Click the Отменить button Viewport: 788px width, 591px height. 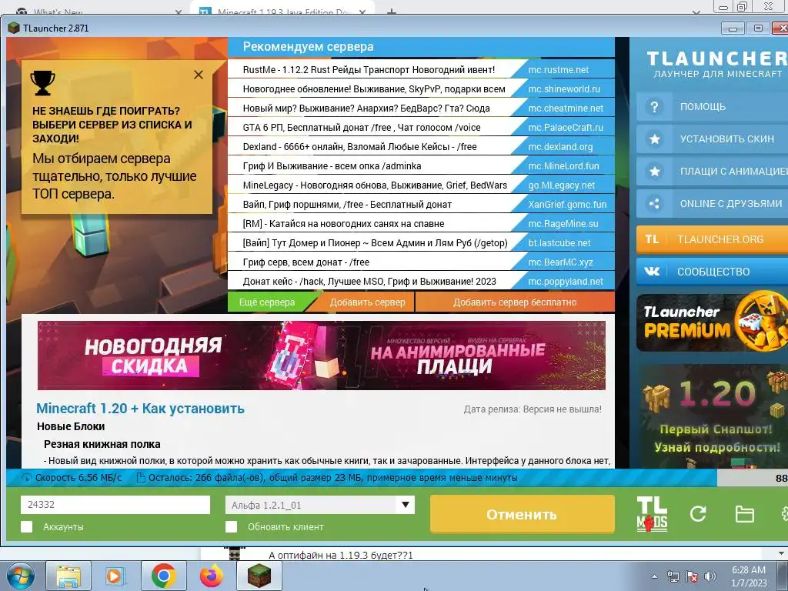click(x=523, y=514)
